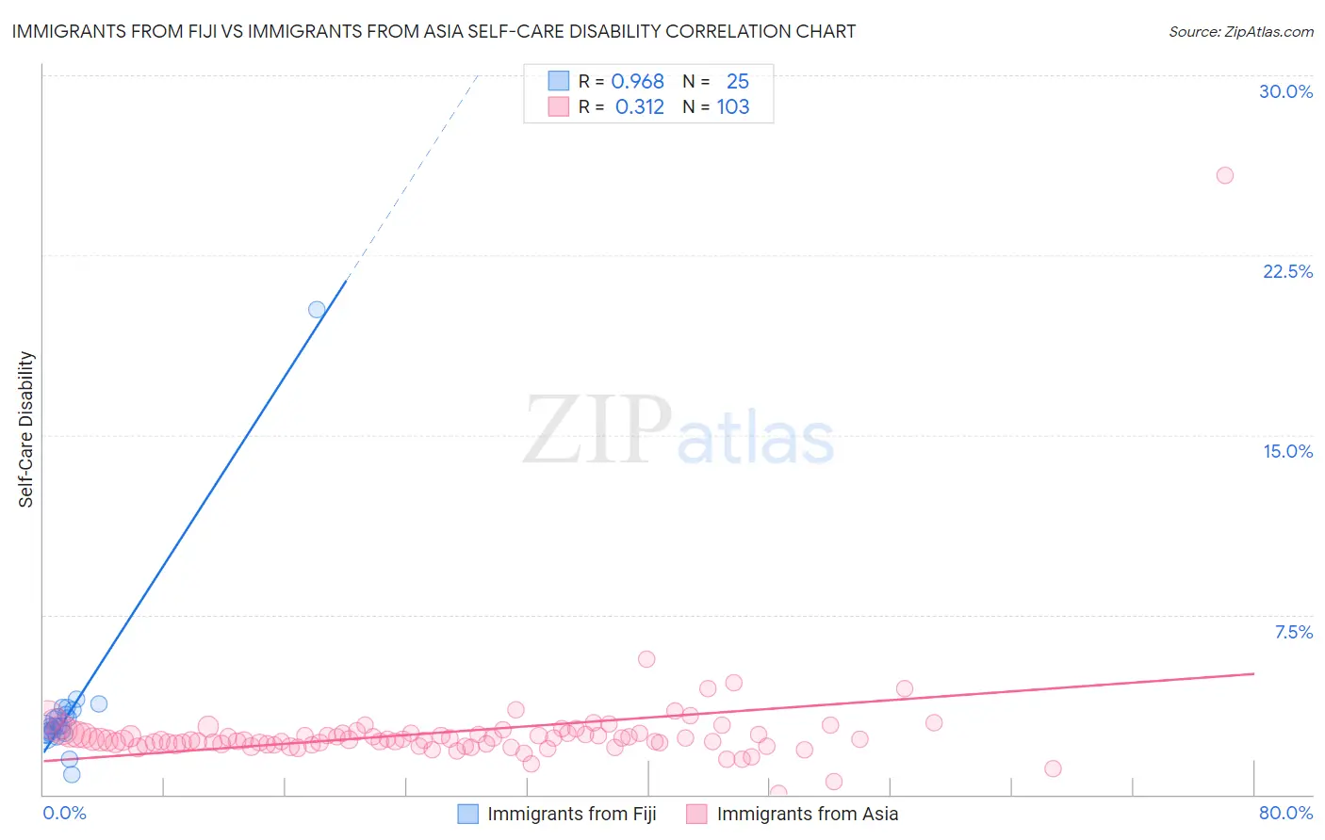Screen dimensions: 1325x840
Task: Click the 80.0% x-axis label
Action: tap(1285, 813)
